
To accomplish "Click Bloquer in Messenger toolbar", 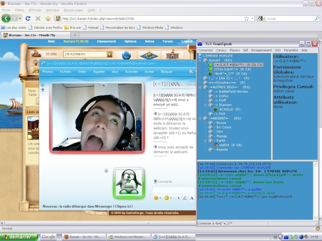I will [x=167, y=72].
